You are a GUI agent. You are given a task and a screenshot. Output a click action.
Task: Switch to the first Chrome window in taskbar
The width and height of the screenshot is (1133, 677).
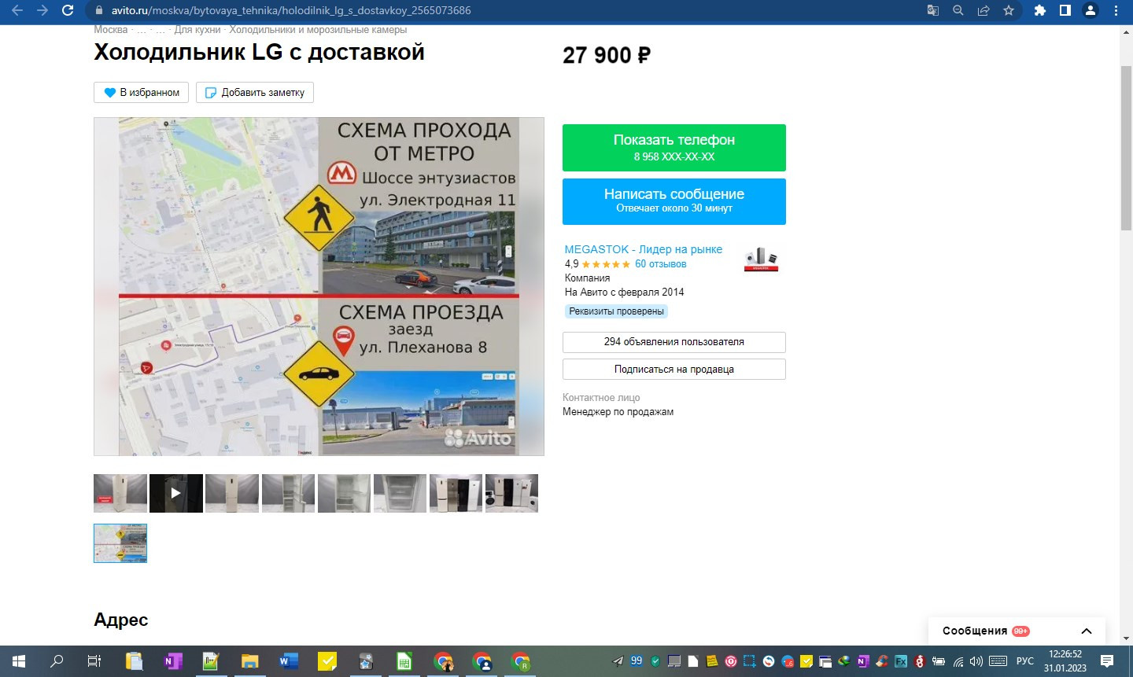[443, 661]
